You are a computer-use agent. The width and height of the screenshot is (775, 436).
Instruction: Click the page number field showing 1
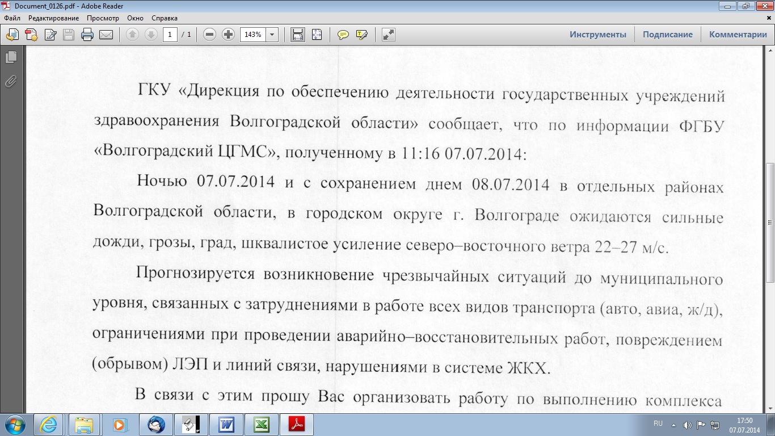tap(170, 35)
